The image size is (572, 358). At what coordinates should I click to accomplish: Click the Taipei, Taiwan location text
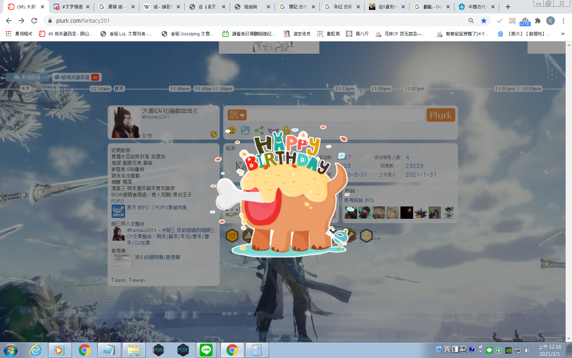click(x=128, y=280)
